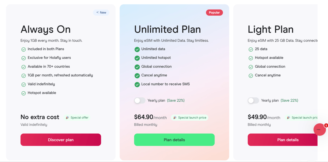Open Plan details for Unlimited Plan
This screenshot has width=328, height=162.
(x=174, y=140)
